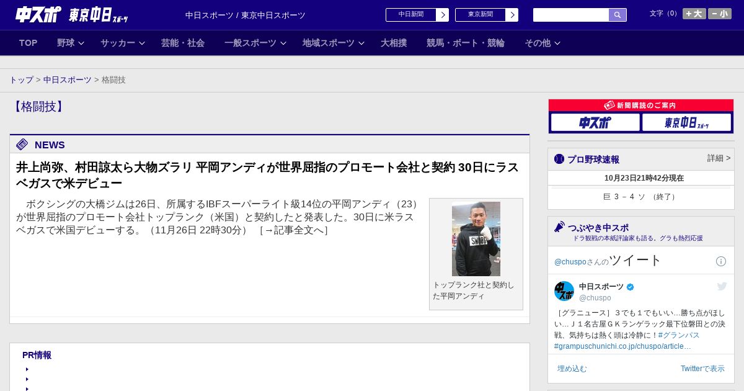The height and width of the screenshot is (391, 744).
Task: Click the 中日スポーツ / 東京中日スポーツ header text
Action: pyautogui.click(x=246, y=15)
